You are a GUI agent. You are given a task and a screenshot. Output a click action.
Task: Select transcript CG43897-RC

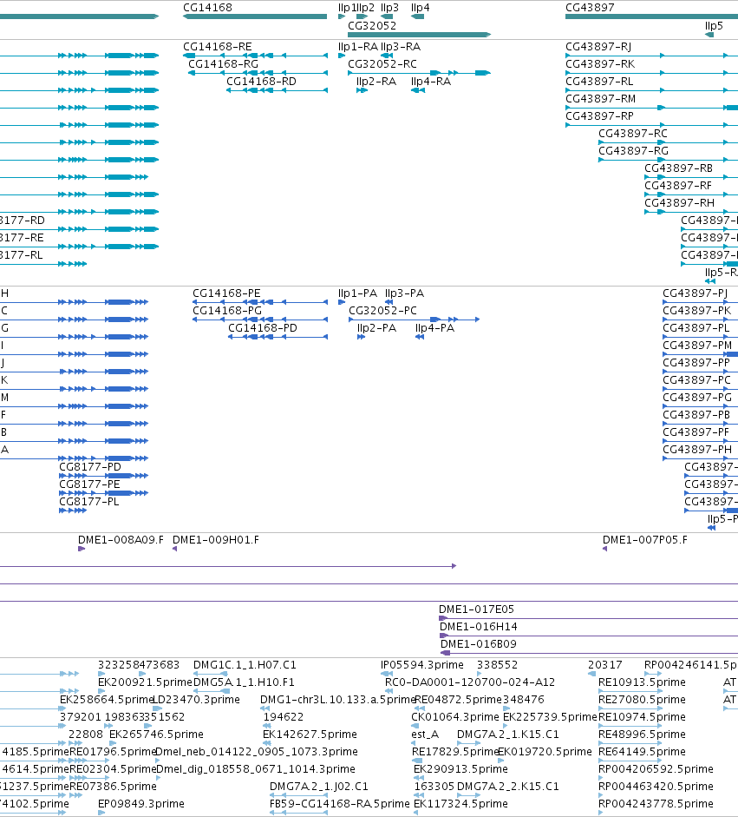tap(669, 142)
